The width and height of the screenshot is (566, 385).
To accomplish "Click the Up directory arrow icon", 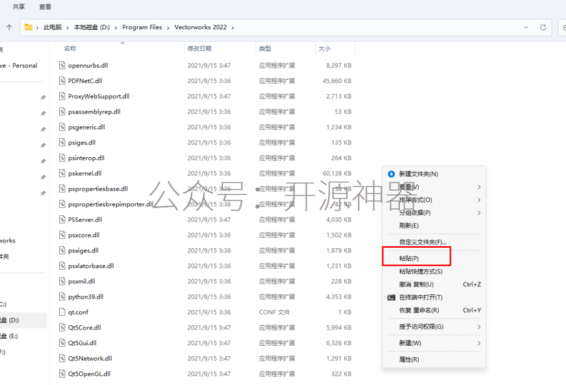I will [9, 27].
